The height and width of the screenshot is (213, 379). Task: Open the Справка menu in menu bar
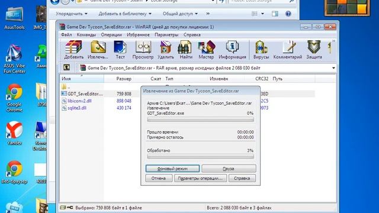click(x=192, y=35)
